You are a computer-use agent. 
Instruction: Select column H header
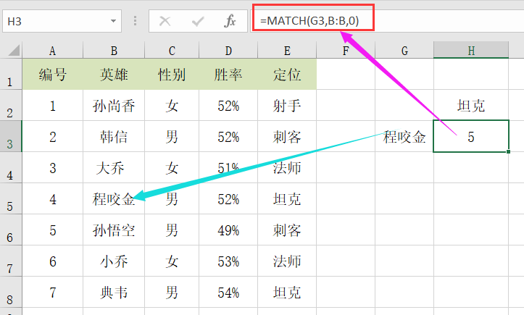tap(471, 51)
